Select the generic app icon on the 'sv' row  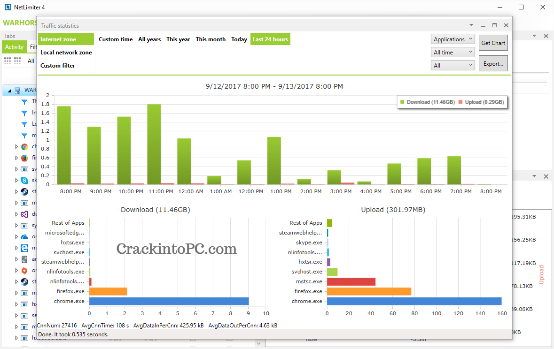click(24, 169)
